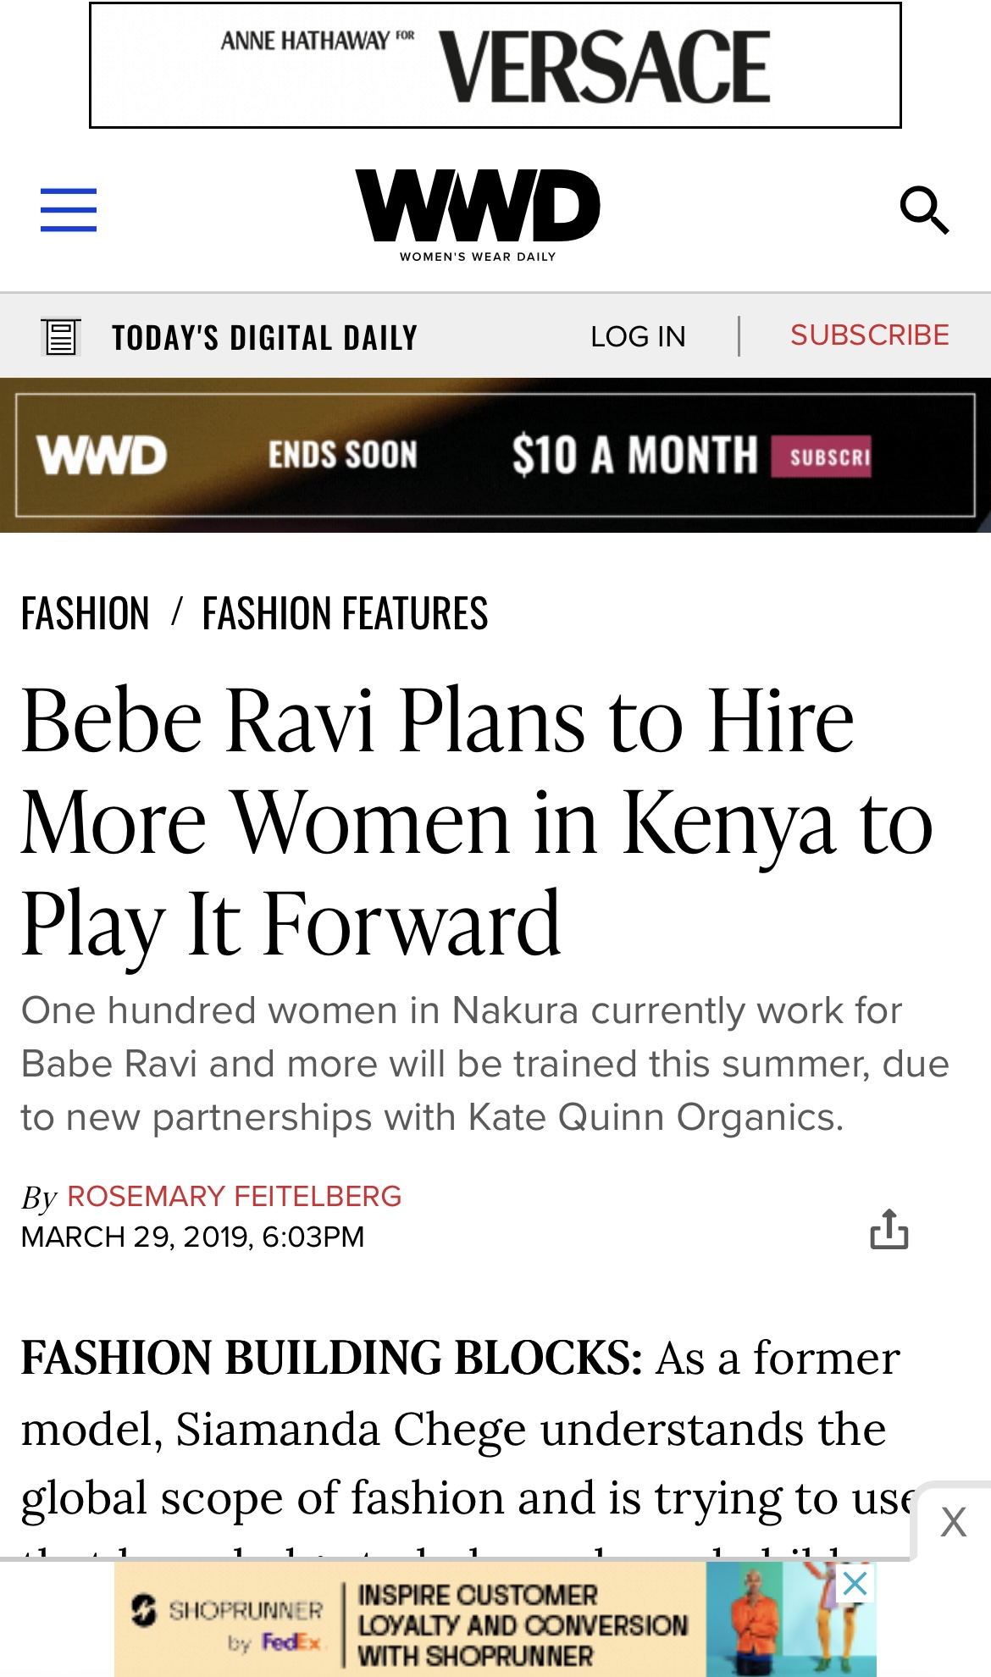Click the LOG IN link
Image resolution: width=991 pixels, height=1677 pixels.
tap(638, 337)
